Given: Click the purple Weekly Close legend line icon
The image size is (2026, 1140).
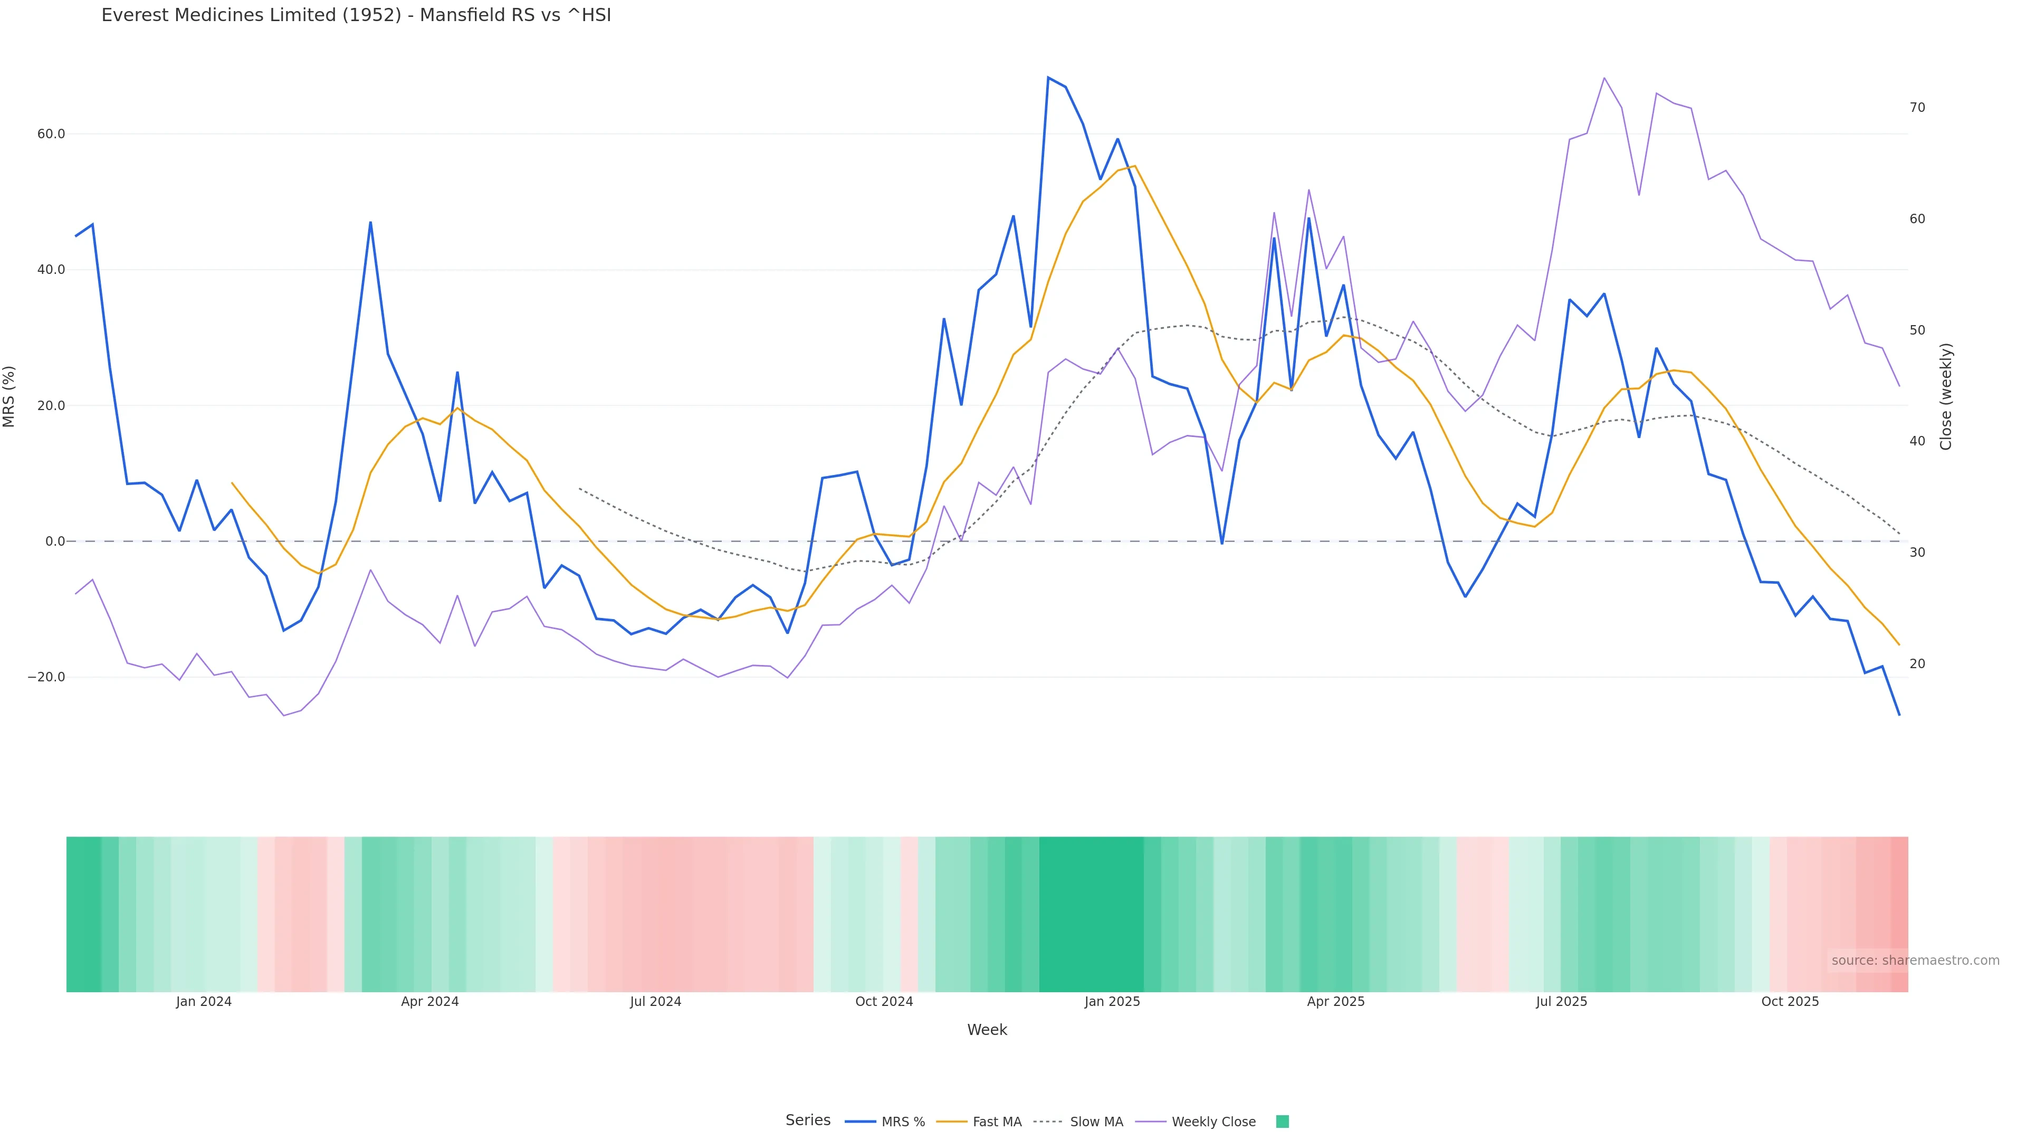Looking at the screenshot, I should tap(1151, 1122).
